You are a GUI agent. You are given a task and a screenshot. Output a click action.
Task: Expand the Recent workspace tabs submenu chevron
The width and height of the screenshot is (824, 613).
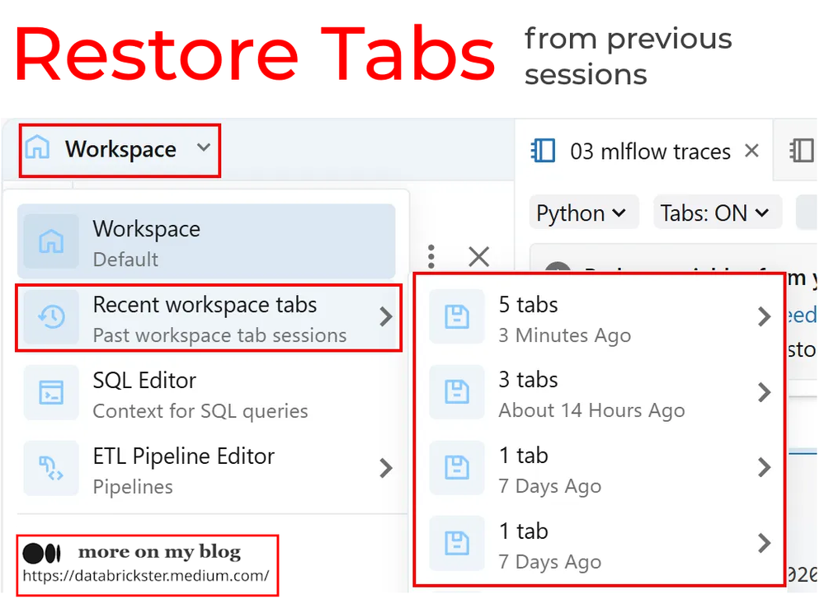[386, 317]
